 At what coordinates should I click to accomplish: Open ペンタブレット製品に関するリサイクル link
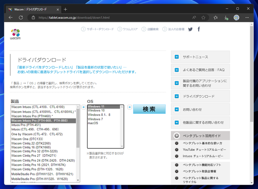coord(201,180)
